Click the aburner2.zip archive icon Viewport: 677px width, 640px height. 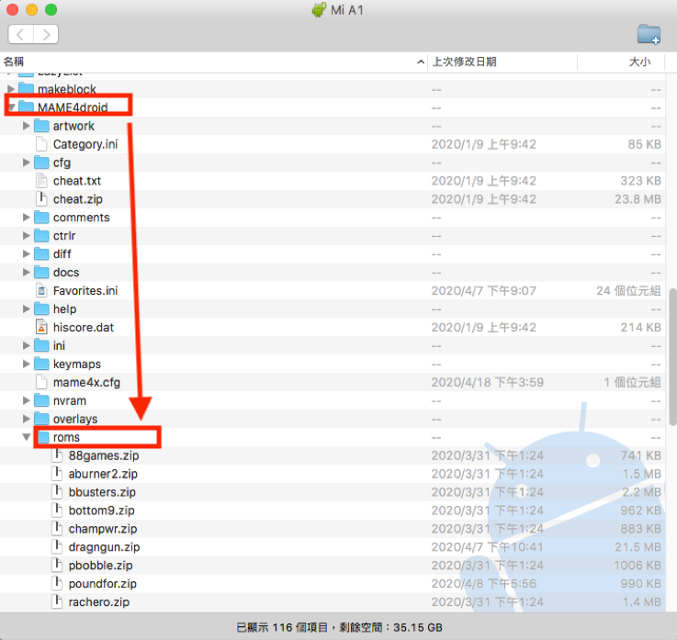(x=57, y=474)
